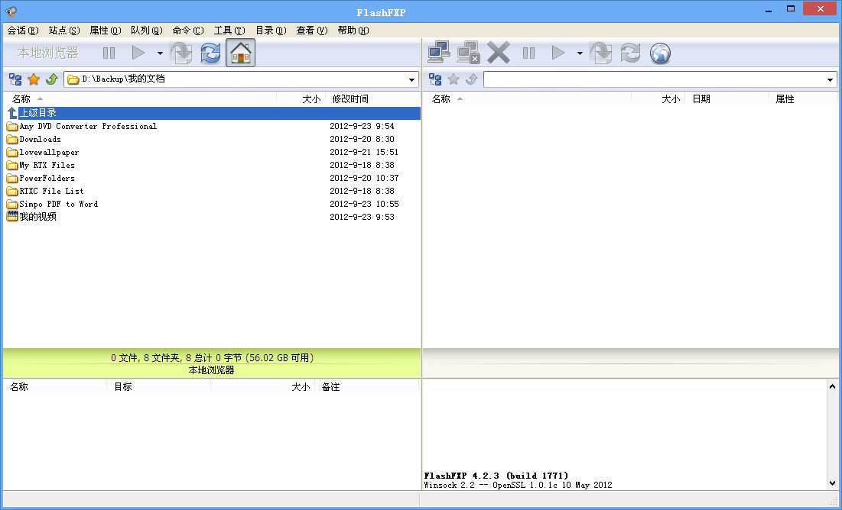
Task: Click the remote pane folder tree icon
Action: click(x=435, y=79)
